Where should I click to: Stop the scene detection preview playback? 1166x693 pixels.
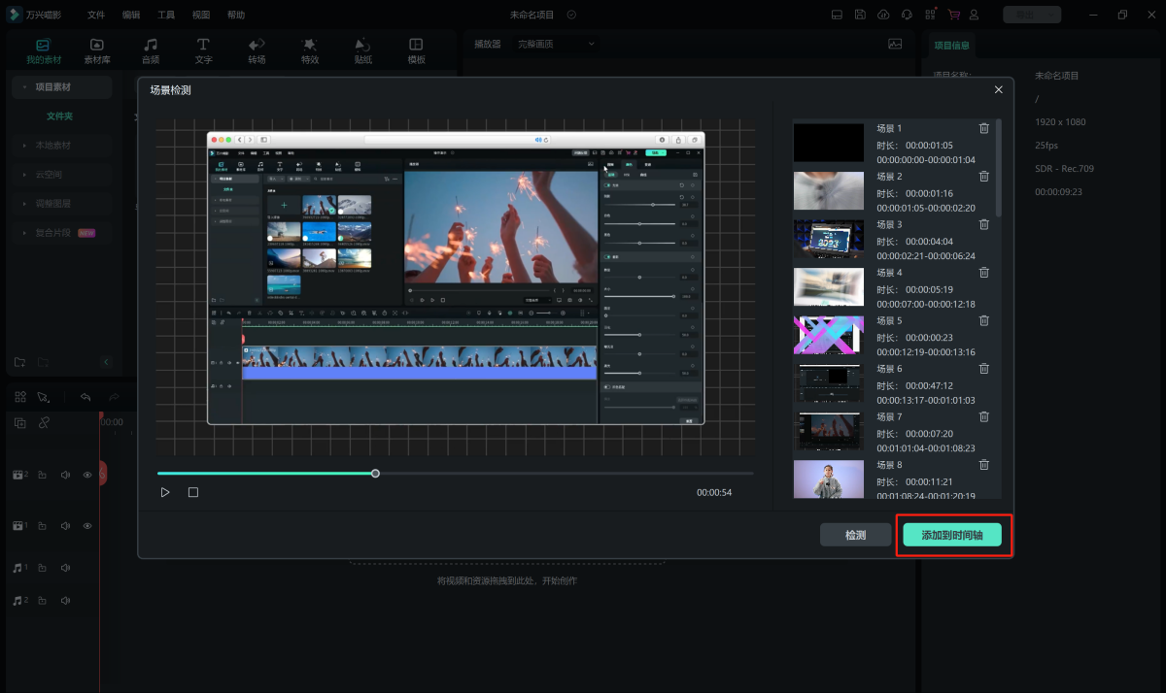(x=193, y=492)
